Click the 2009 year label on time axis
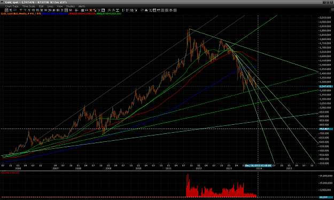Image resolution: width=334 pixels, height=200 pixels. point(108,169)
